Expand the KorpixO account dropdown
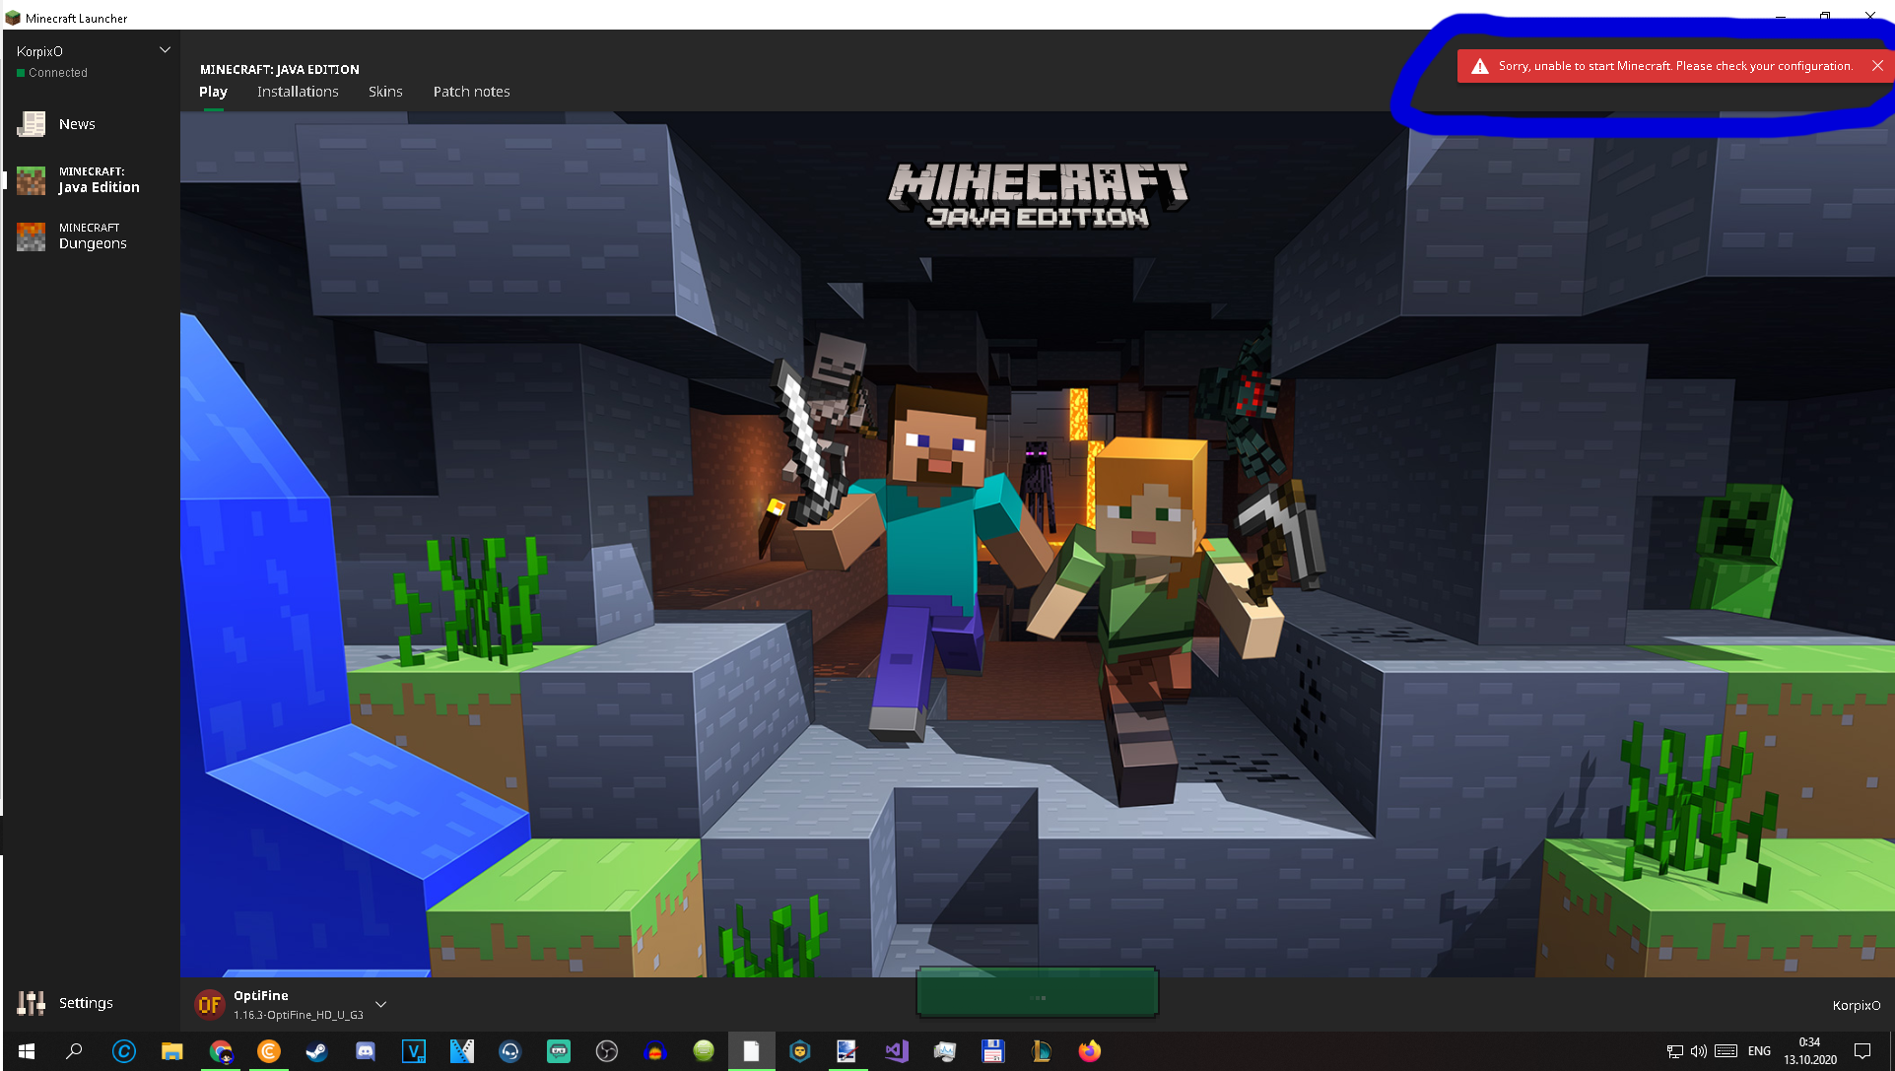The height and width of the screenshot is (1071, 1895). 165,50
